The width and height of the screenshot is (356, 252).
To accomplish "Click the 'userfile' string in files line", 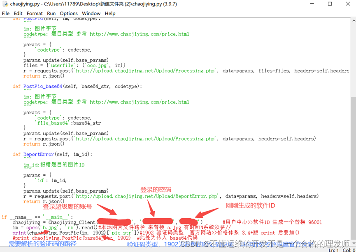I will tap(62, 66).
